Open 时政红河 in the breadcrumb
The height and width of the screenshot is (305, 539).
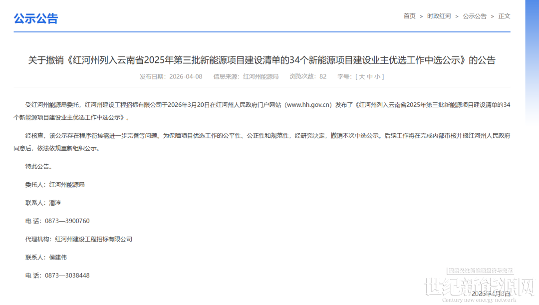[x=439, y=16]
